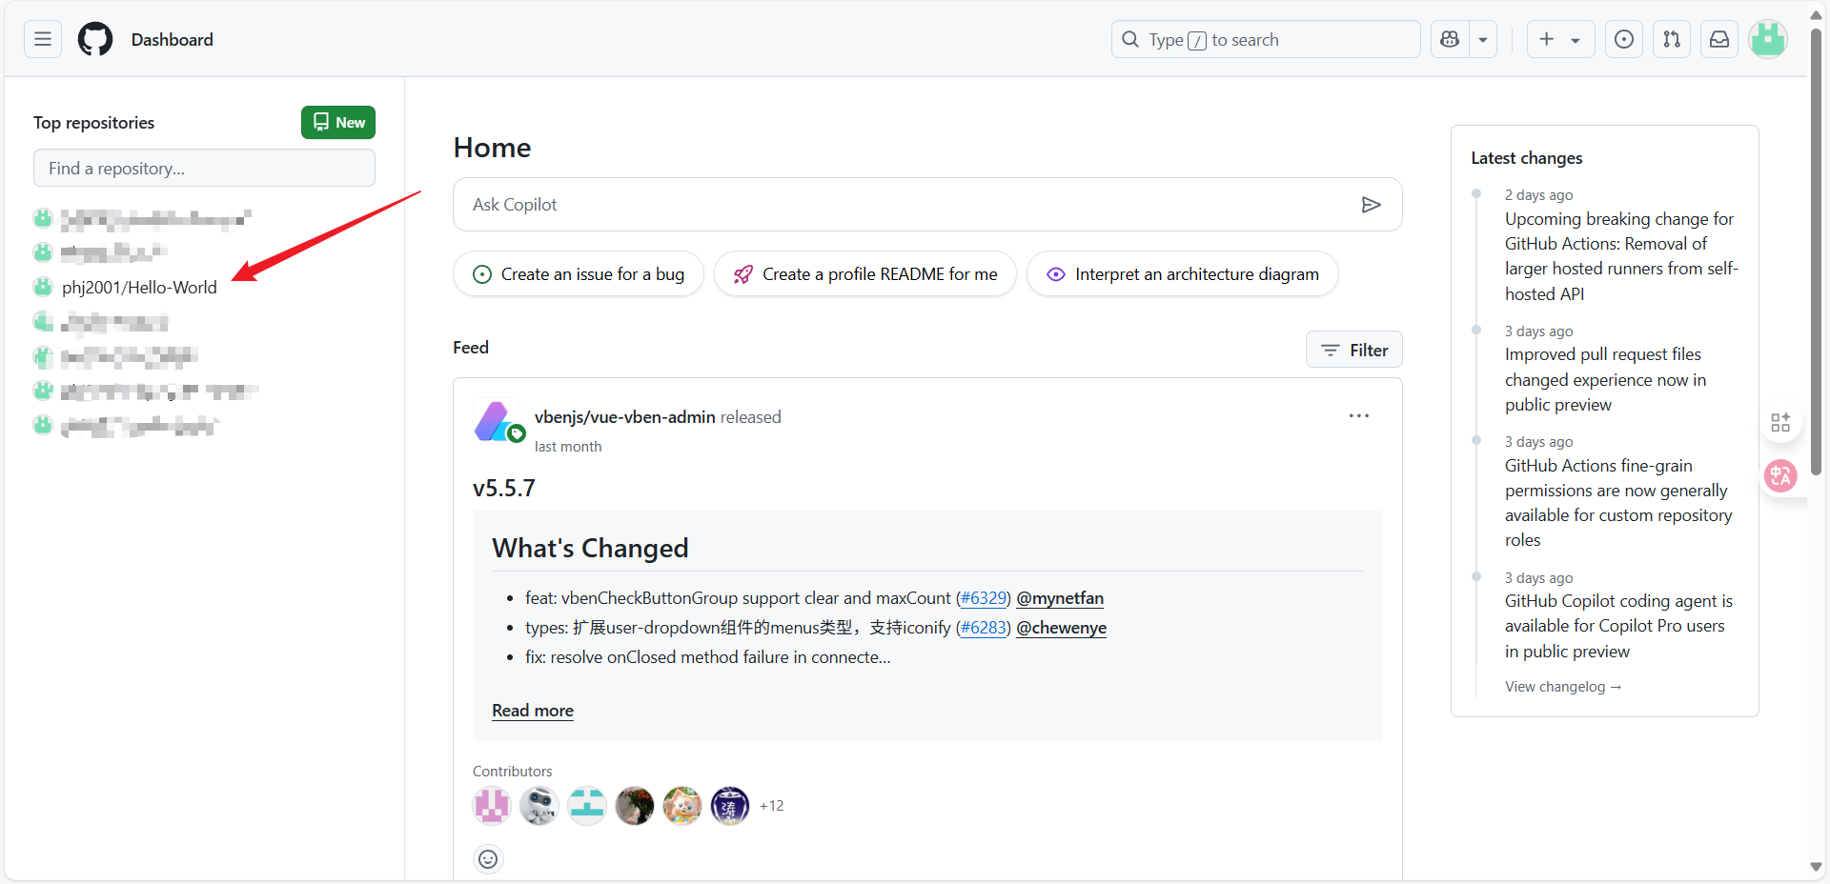Click the GitHub logo in the header
1830x884 pixels.
(93, 39)
